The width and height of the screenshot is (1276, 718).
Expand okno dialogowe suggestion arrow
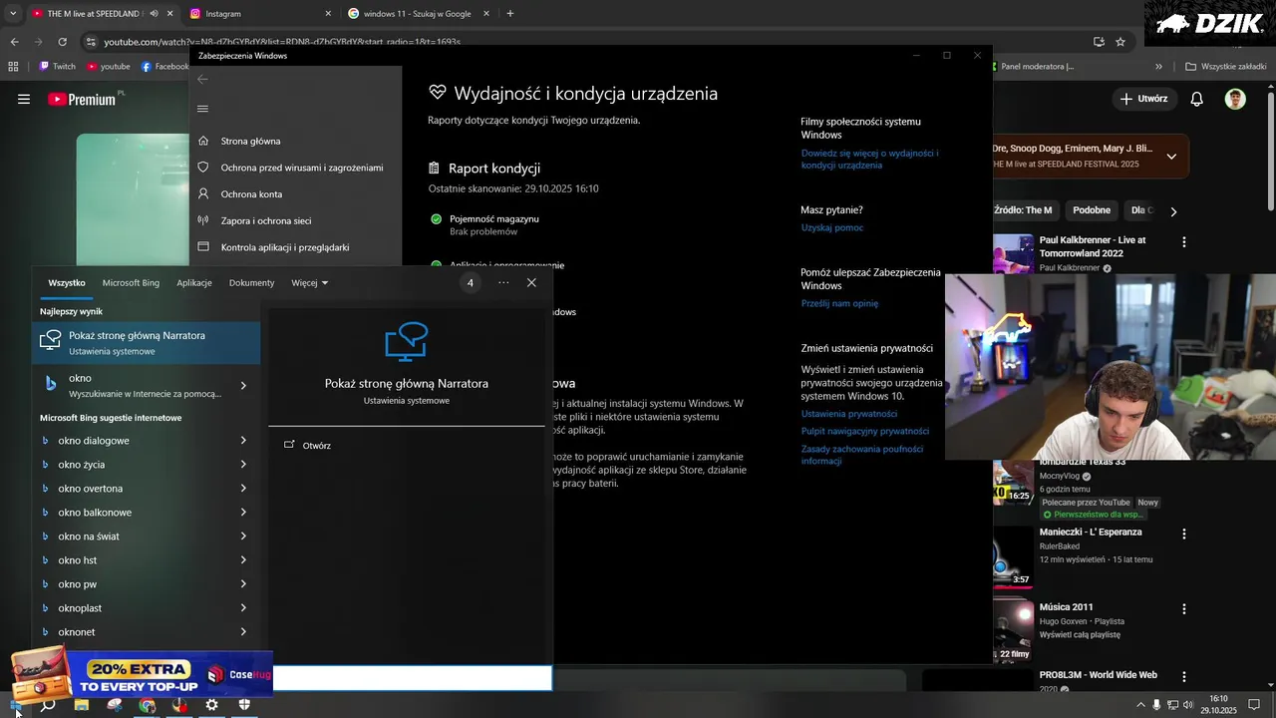click(243, 441)
